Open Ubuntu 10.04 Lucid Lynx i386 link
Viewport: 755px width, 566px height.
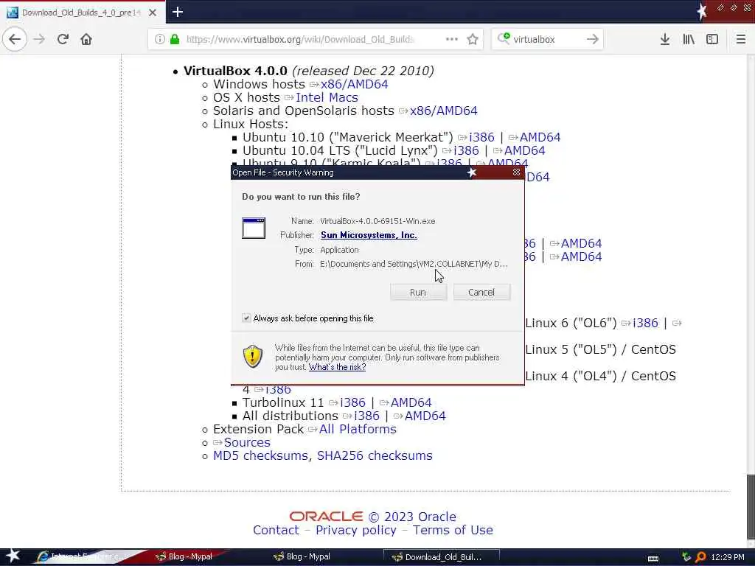pos(466,150)
